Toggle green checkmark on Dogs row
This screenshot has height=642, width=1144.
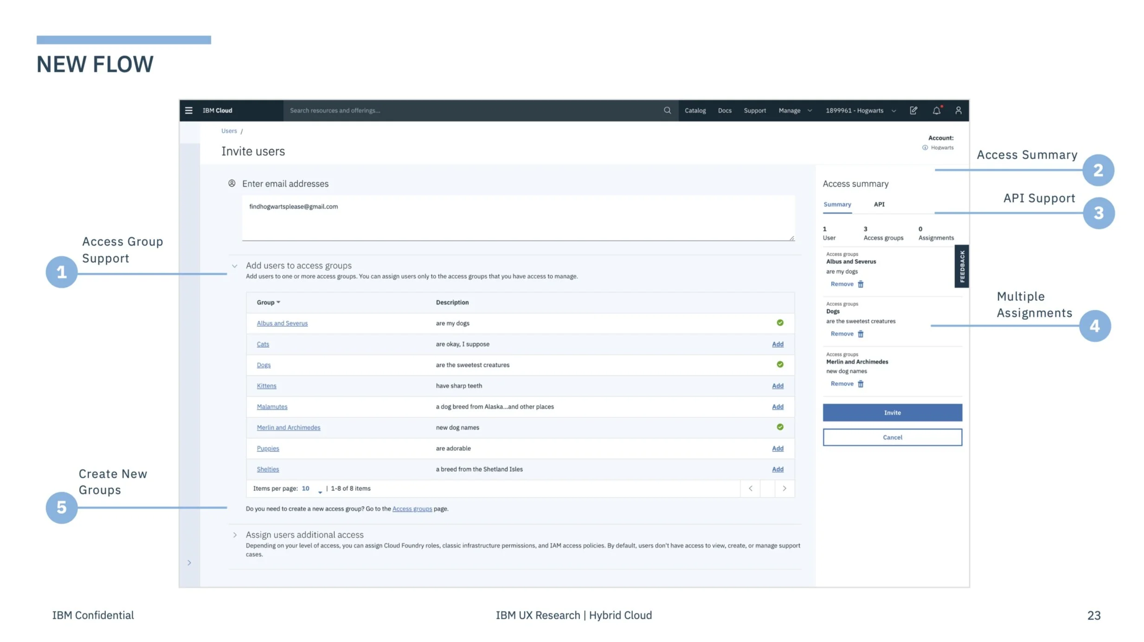[x=779, y=364]
